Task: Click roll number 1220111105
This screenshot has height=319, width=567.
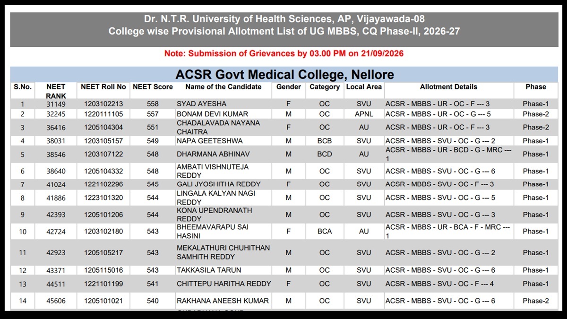Action: 103,114
